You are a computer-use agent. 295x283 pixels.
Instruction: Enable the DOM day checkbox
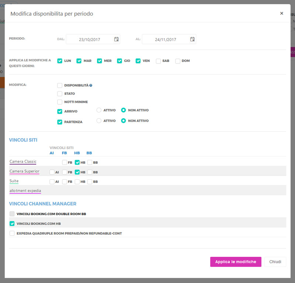(178, 61)
